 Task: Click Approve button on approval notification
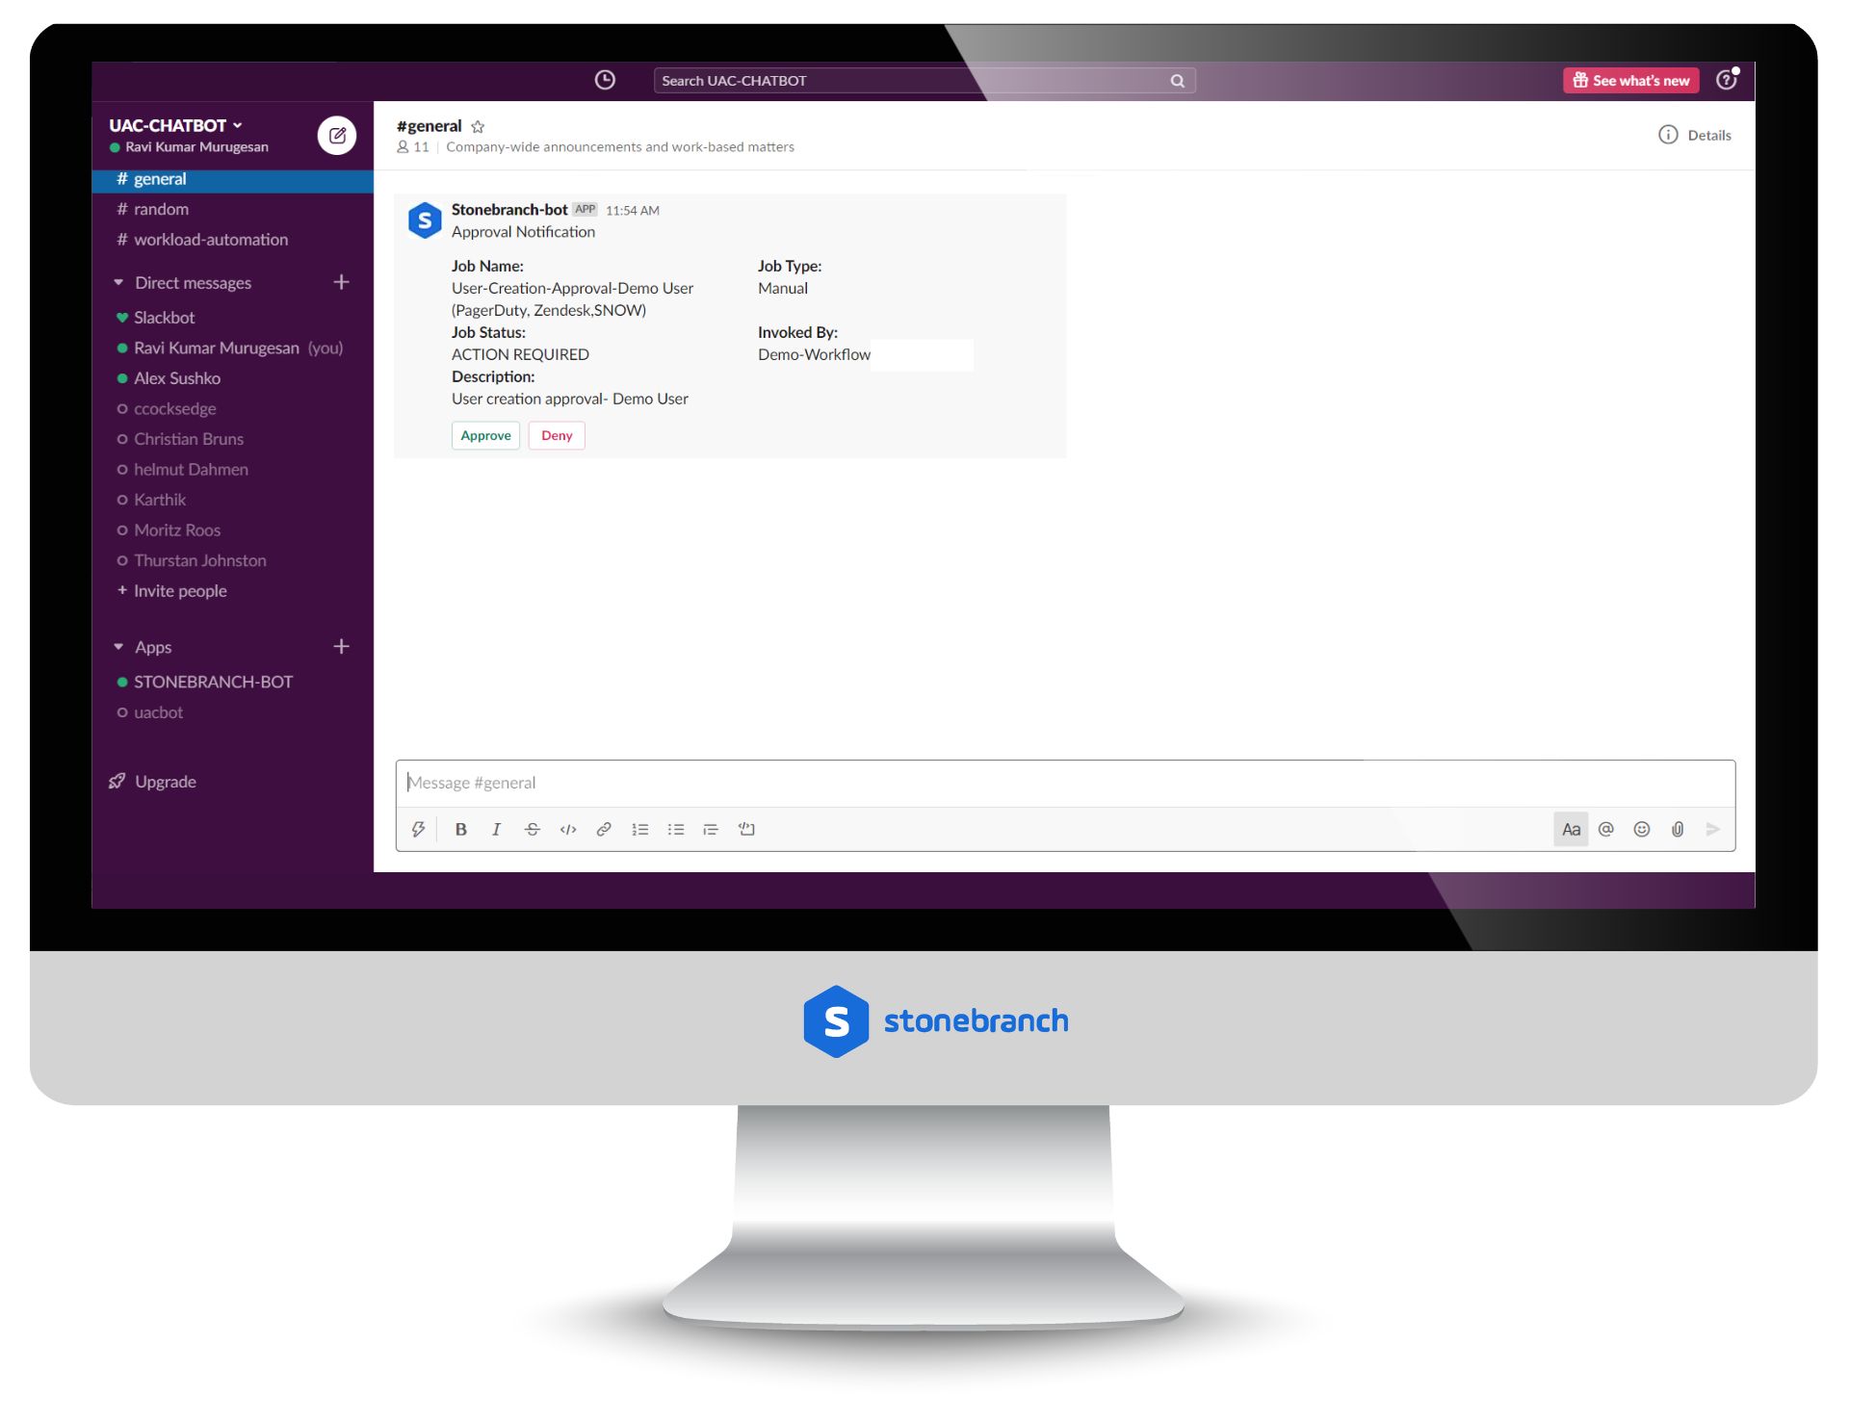(x=485, y=434)
